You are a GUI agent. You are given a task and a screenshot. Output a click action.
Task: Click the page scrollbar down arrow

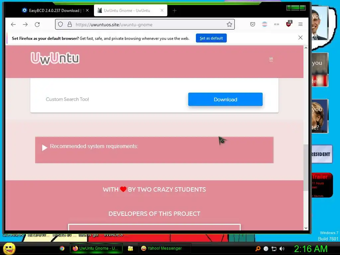click(x=306, y=228)
